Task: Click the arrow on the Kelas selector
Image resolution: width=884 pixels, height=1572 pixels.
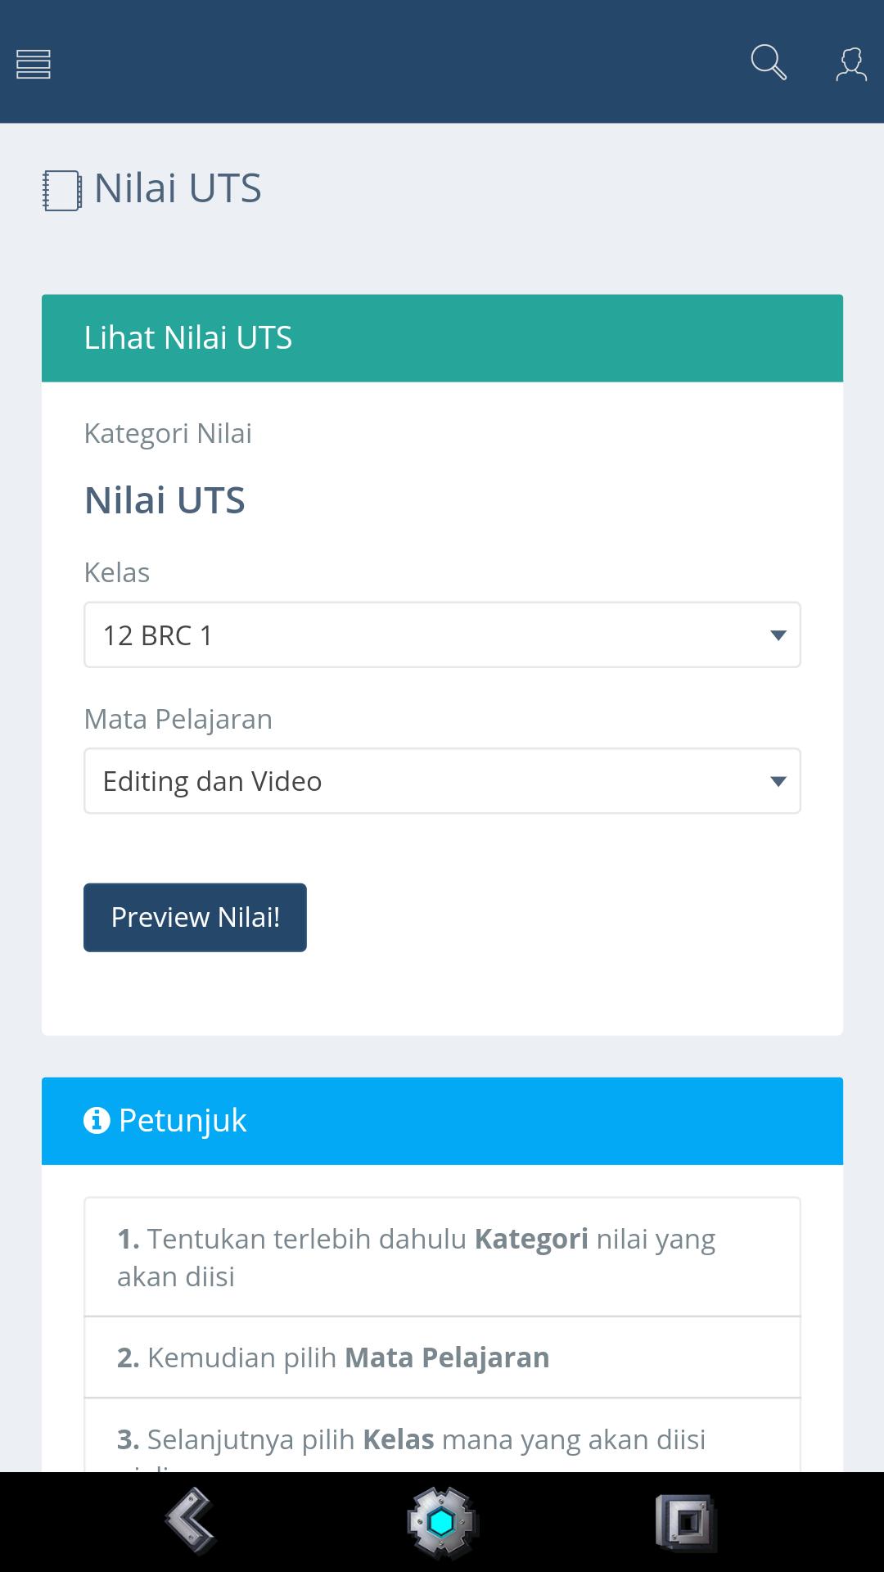Action: pyautogui.click(x=778, y=635)
